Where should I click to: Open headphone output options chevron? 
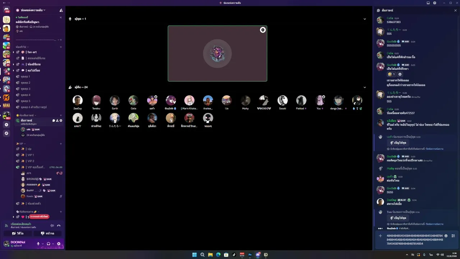click(x=53, y=244)
